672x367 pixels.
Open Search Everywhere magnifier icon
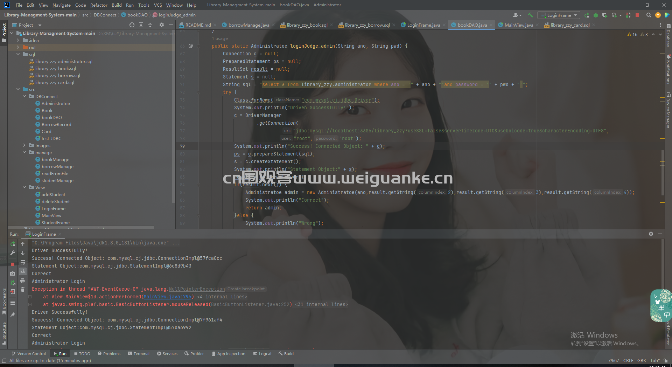(x=649, y=15)
